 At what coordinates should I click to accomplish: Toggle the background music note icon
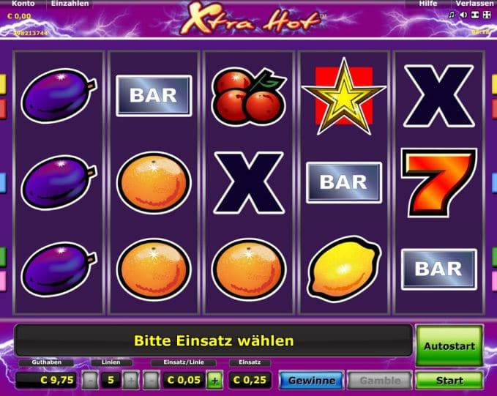[452, 15]
